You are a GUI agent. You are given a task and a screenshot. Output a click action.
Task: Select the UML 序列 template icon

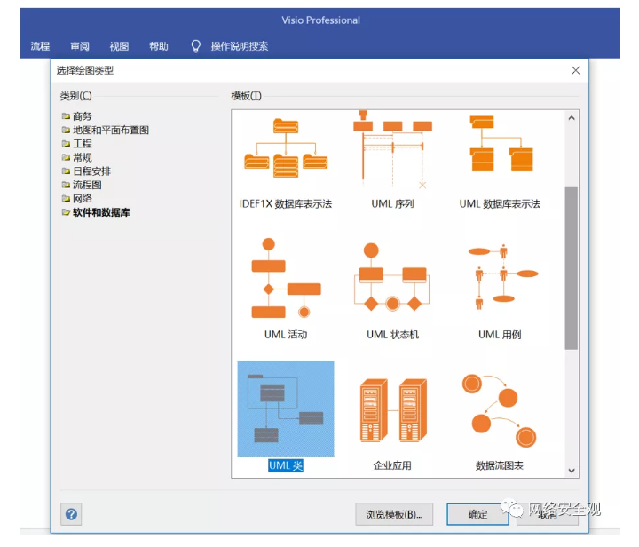392,149
